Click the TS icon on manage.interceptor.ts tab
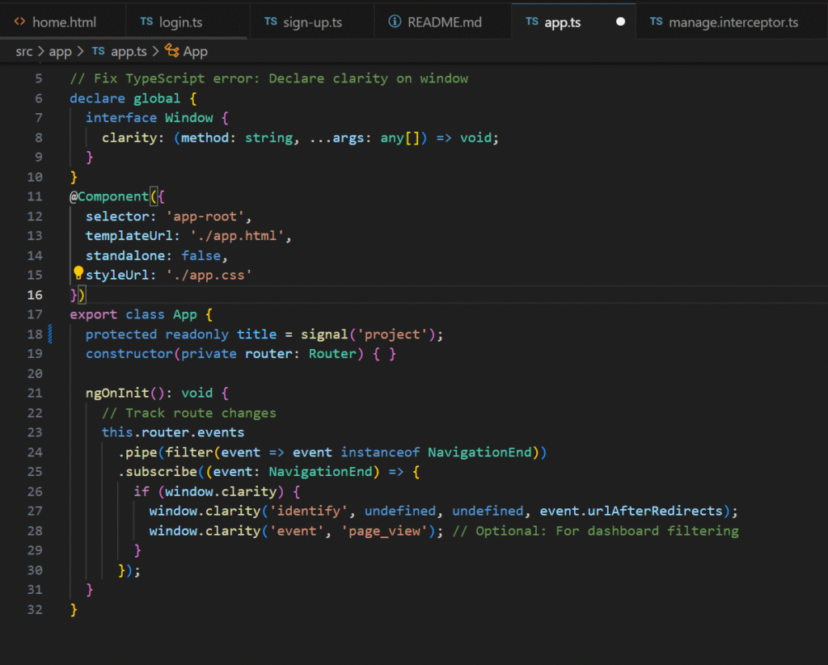Viewport: 828px width, 665px height. [x=656, y=22]
